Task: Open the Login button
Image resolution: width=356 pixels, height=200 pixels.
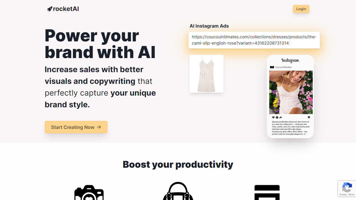Action: [x=301, y=9]
